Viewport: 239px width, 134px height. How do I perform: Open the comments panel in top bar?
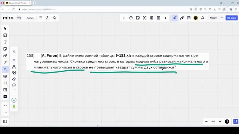[189, 18]
